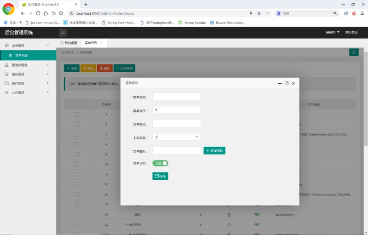
Task: Open the 百度一下 bookmark
Action: [13, 23]
